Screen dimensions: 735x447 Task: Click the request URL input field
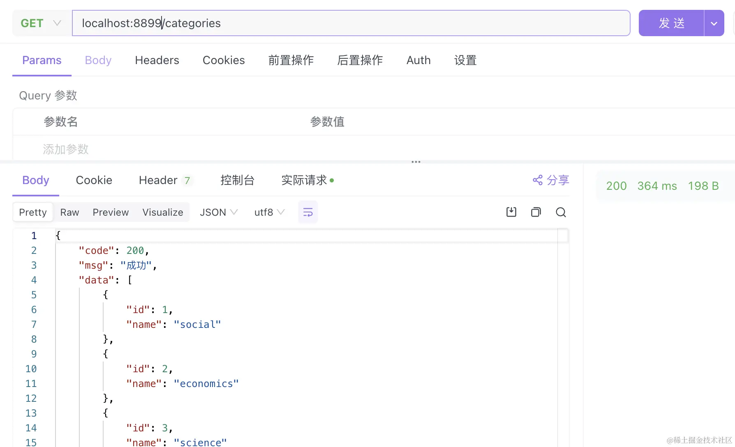point(351,23)
